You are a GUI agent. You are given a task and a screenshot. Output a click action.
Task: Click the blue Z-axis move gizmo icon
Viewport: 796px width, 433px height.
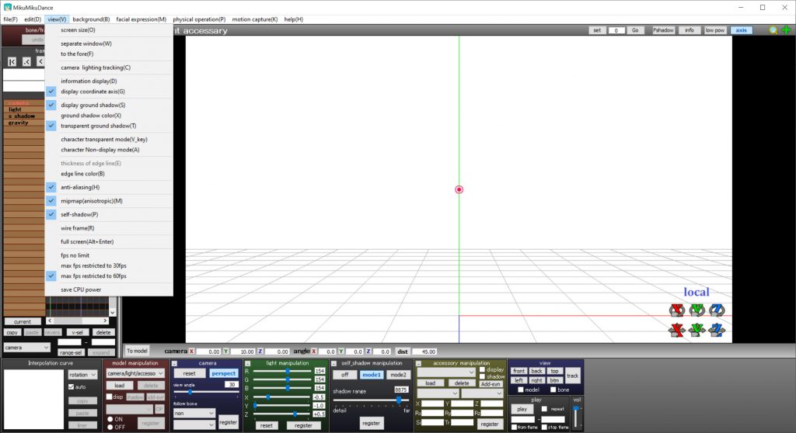pyautogui.click(x=717, y=330)
